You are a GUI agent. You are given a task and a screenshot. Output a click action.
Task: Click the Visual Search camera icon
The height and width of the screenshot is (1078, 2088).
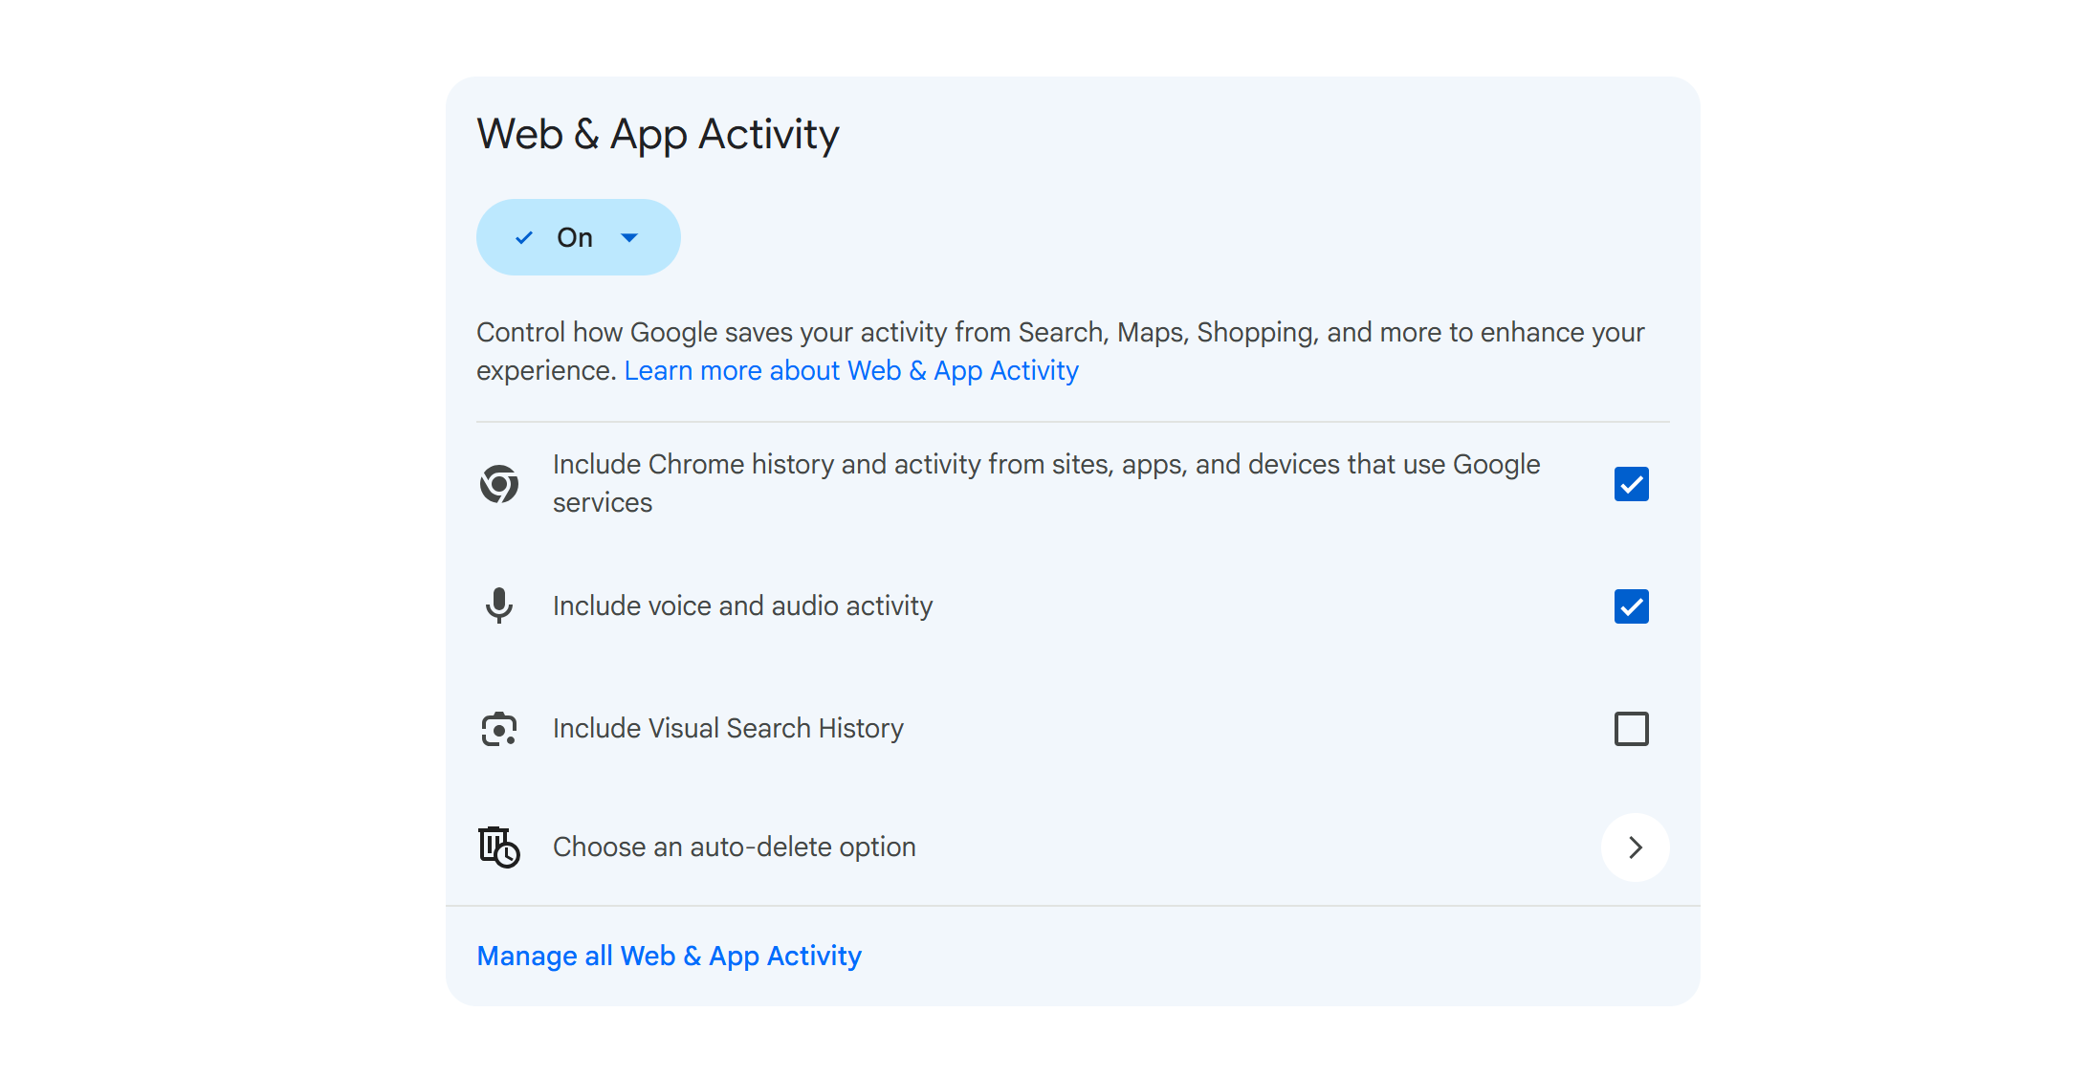pos(499,729)
